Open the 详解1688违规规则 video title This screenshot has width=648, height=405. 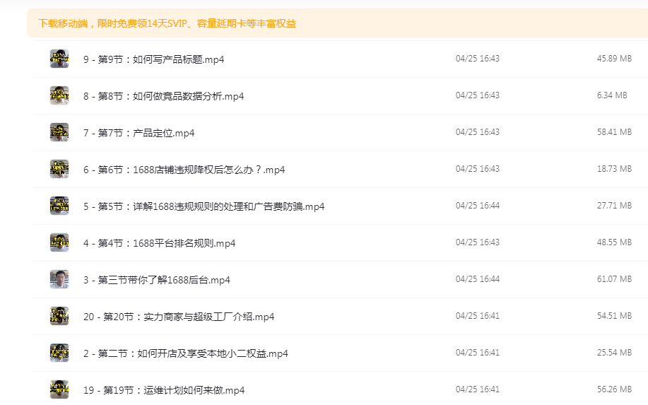pos(204,206)
